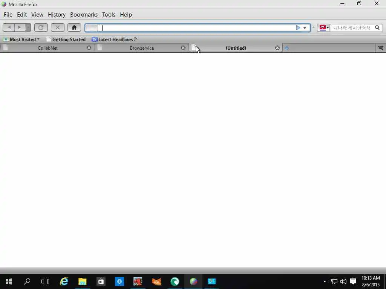Close the CollabNet tab
The width and height of the screenshot is (386, 289).
click(89, 48)
